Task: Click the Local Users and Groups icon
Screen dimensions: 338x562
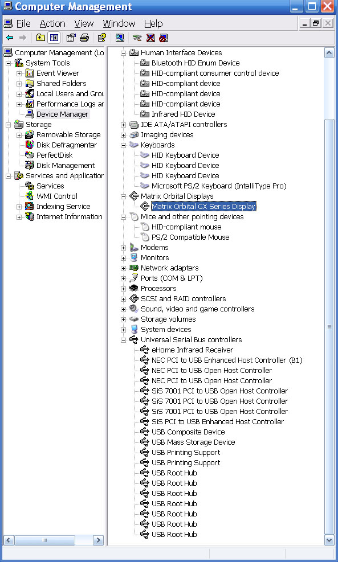Action: tap(30, 94)
